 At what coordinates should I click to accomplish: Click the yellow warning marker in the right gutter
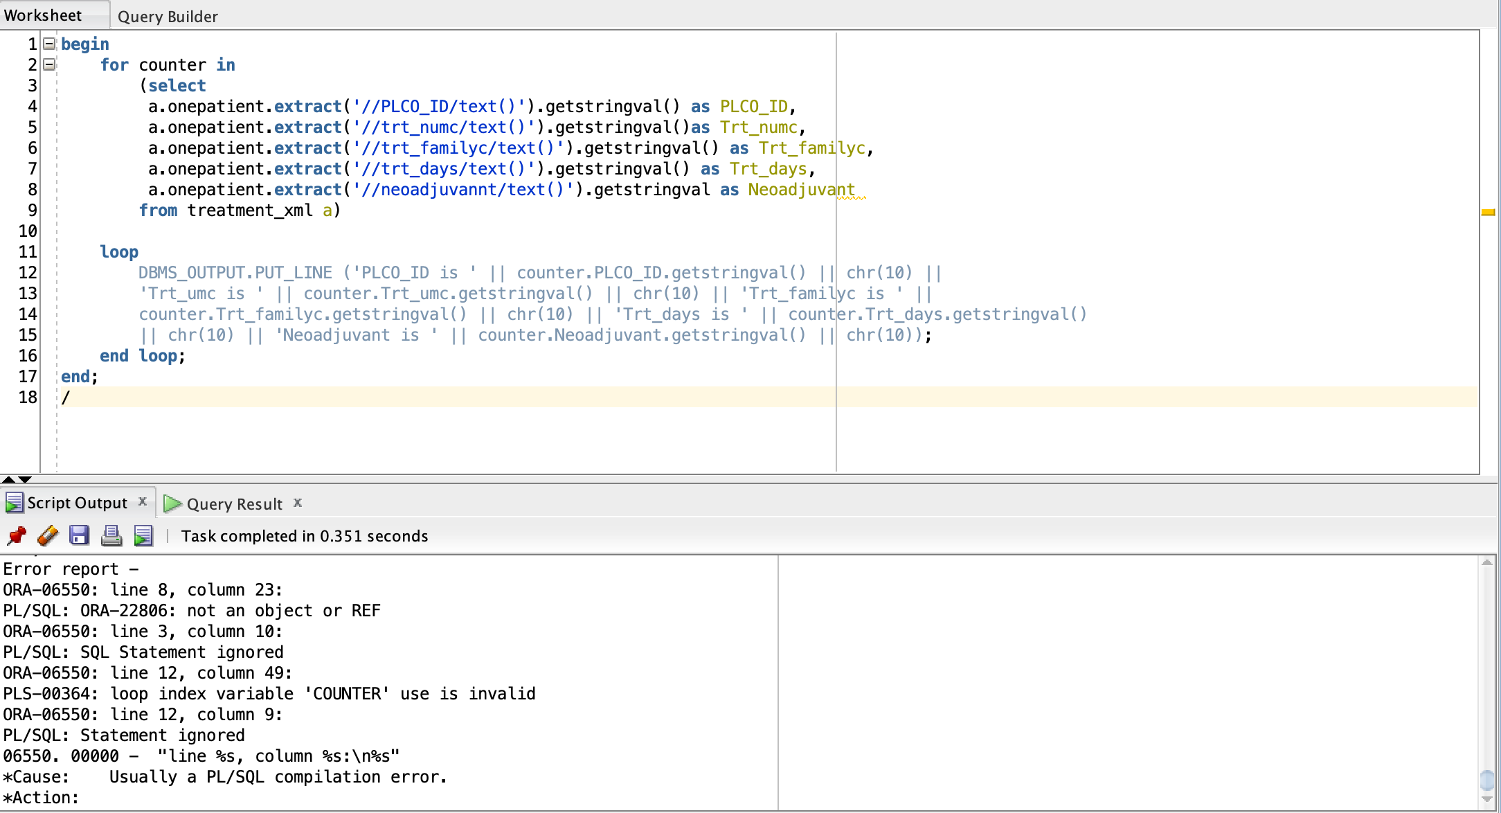(x=1488, y=213)
